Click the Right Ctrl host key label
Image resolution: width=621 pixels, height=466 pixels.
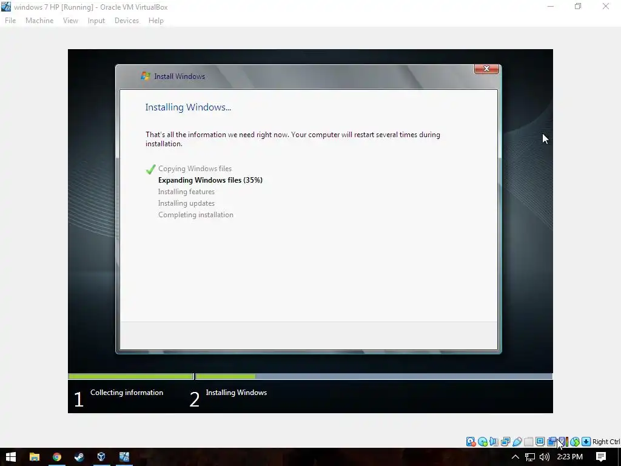coord(606,442)
